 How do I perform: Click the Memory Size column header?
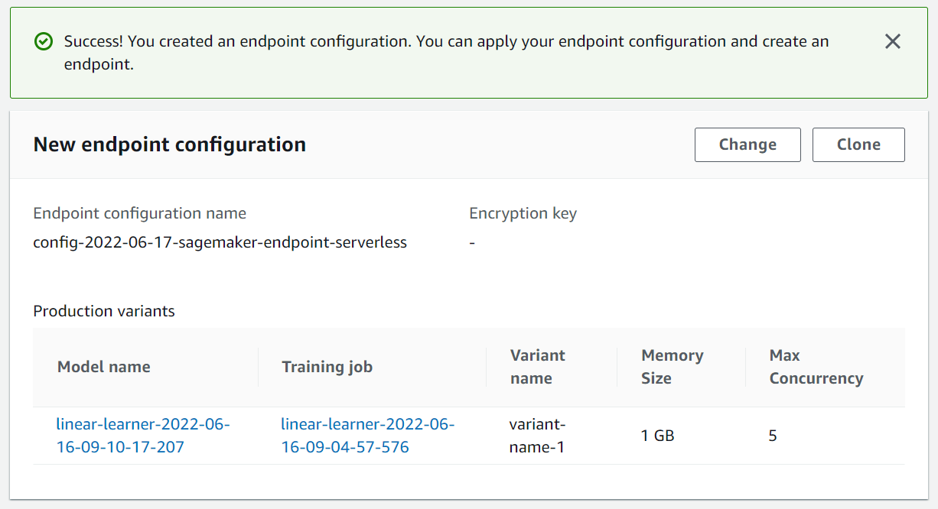[x=673, y=367]
